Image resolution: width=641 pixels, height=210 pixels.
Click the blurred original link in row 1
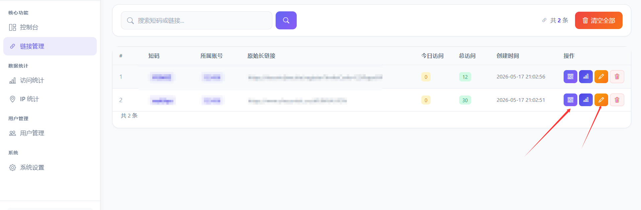(315, 77)
